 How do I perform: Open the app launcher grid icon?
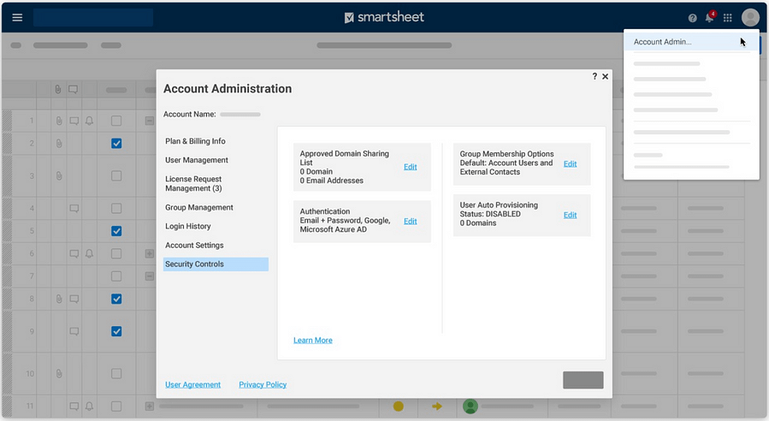tap(728, 18)
